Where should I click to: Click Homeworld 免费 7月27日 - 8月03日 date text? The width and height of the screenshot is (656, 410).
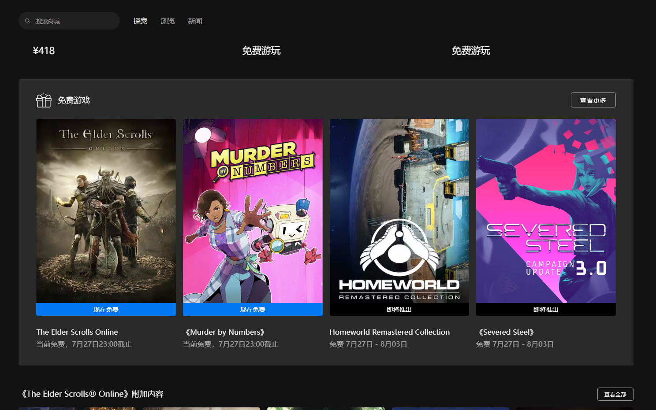368,344
